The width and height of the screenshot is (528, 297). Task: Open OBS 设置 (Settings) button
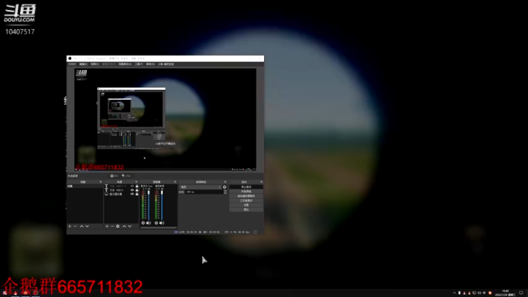coord(246,205)
